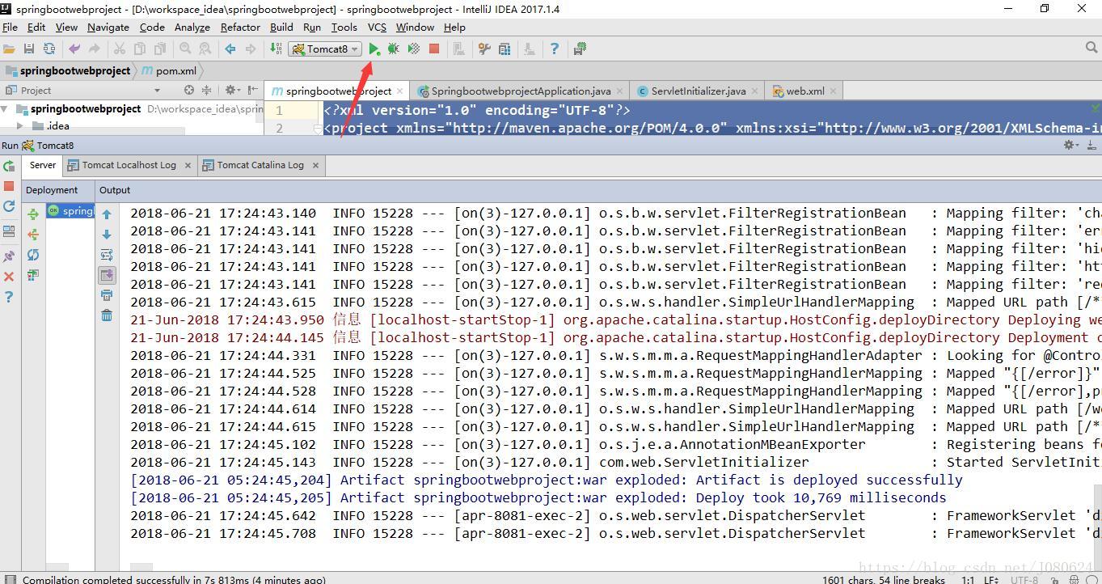Viewport: 1102px width, 584px height.
Task: Clear the console with the trash can icon
Action: tap(107, 315)
